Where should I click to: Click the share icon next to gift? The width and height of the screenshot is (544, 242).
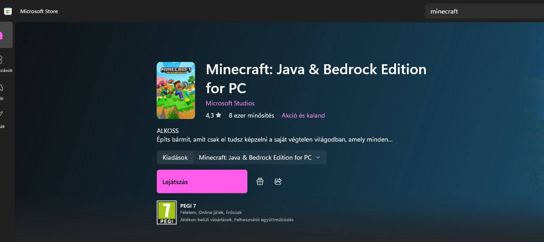(278, 181)
